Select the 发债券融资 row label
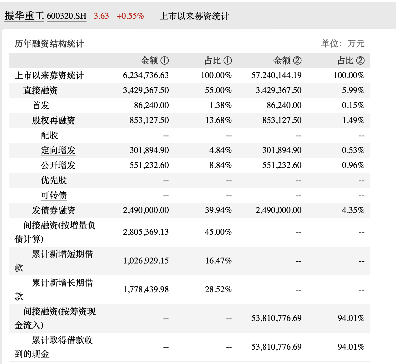This screenshot has width=396, height=364. pyautogui.click(x=54, y=210)
